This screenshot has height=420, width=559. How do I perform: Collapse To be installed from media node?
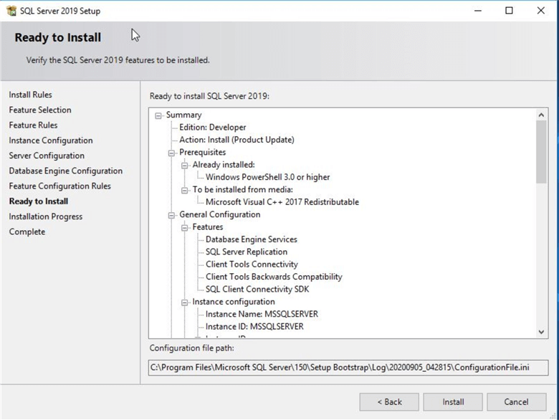185,191
